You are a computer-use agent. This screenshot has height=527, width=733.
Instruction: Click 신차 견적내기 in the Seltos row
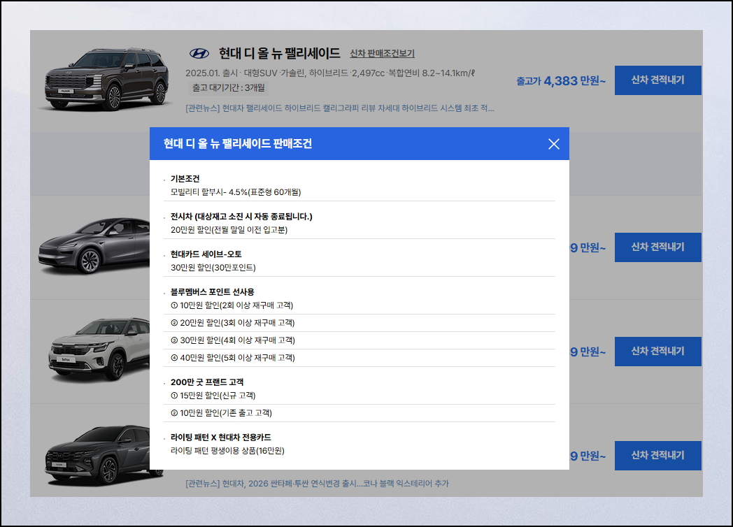click(x=657, y=352)
